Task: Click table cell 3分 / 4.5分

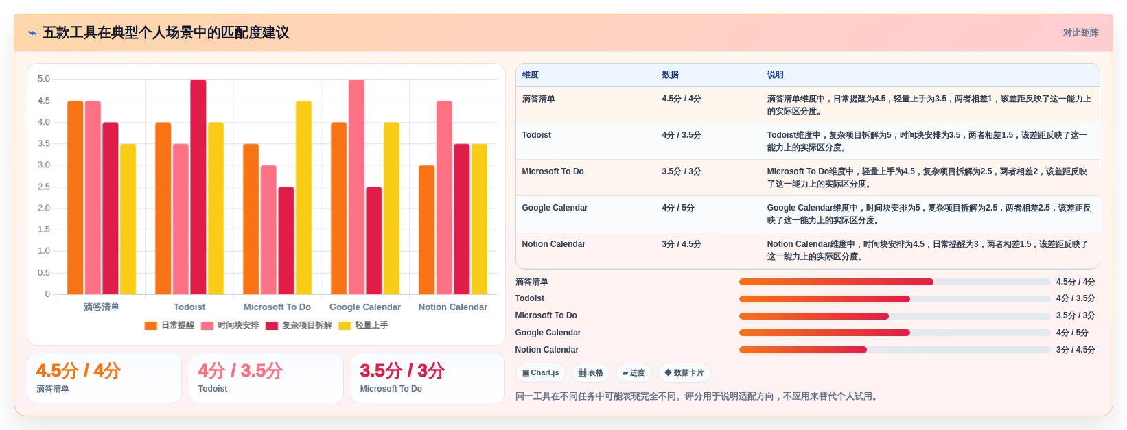Action: coord(682,244)
